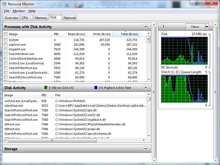Image resolution: width=220 pixels, height=165 pixels.
Task: Click the green Disk I/O legend square
Action: coord(46,88)
